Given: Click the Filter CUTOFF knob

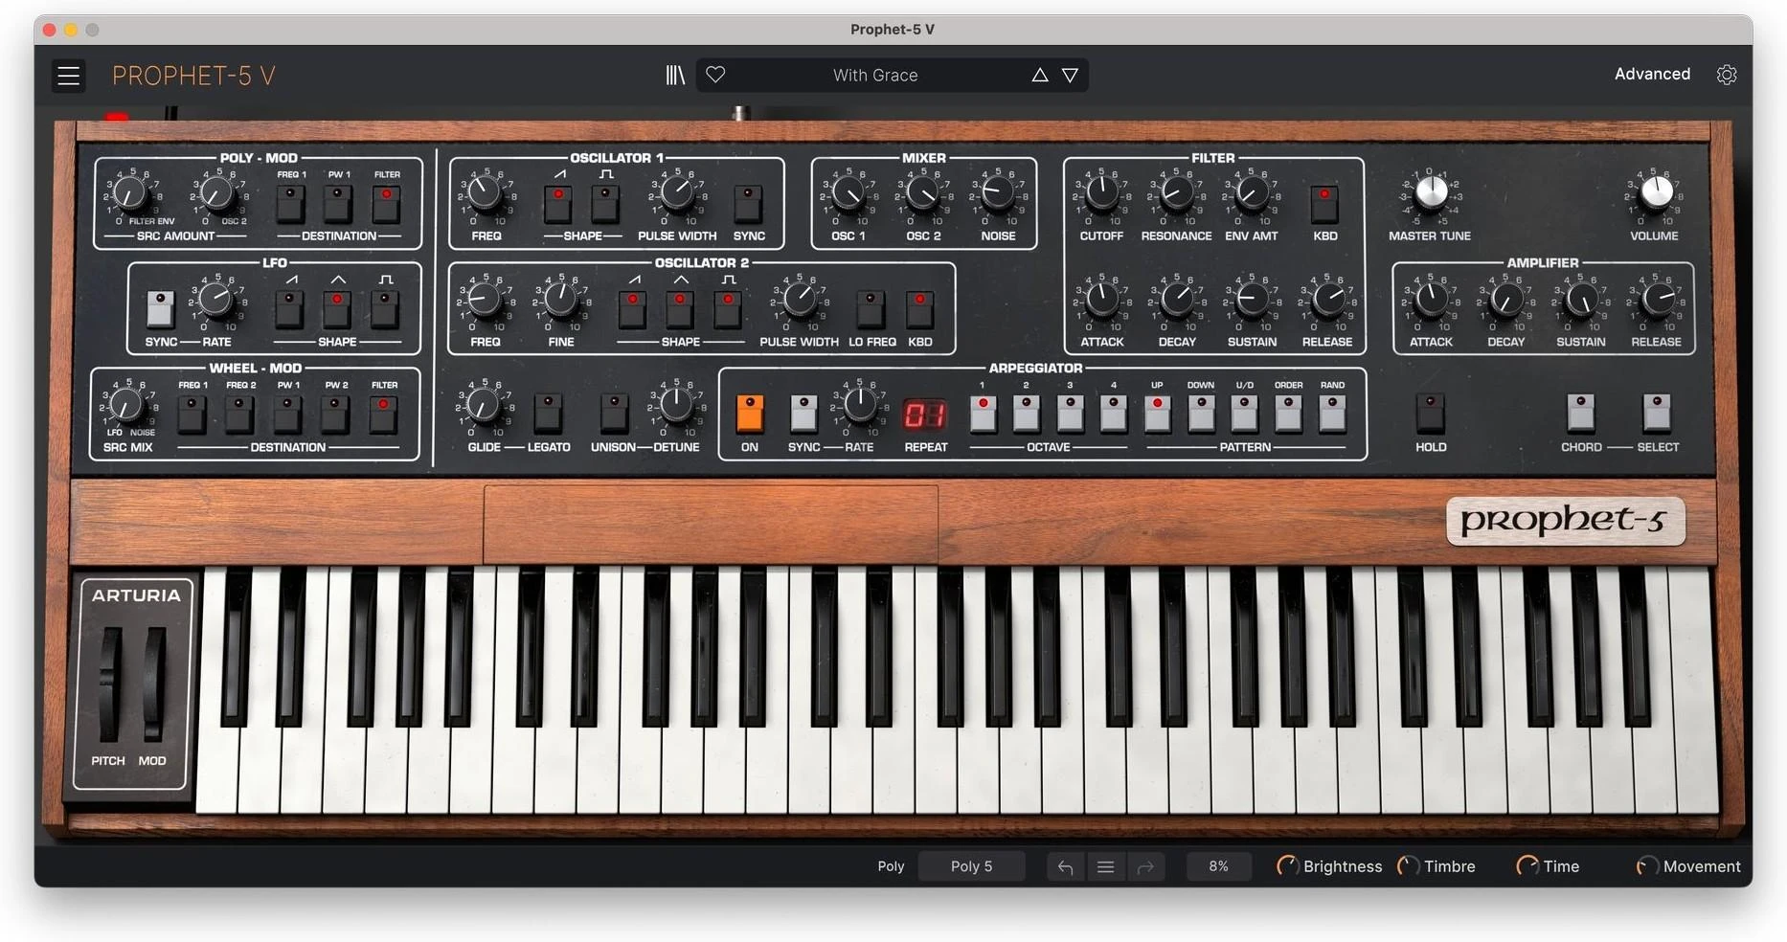Looking at the screenshot, I should (1101, 194).
